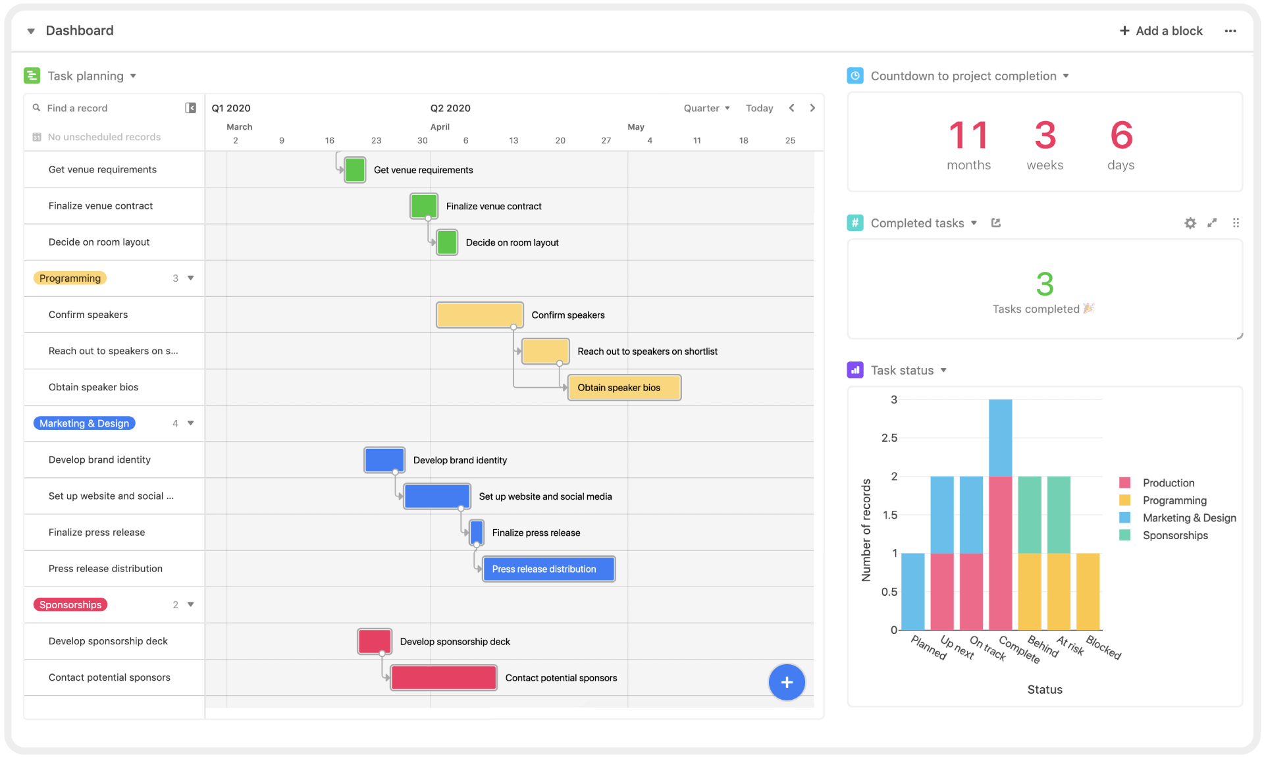The image size is (1264, 757).
Task: Click Get venue requirements row in list
Action: (115, 170)
